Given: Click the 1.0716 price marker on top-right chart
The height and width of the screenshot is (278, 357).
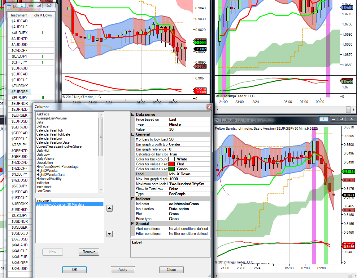Looking at the screenshot, I should [x=347, y=7].
